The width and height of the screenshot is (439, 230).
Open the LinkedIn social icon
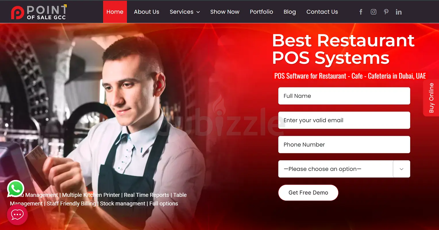pyautogui.click(x=398, y=12)
